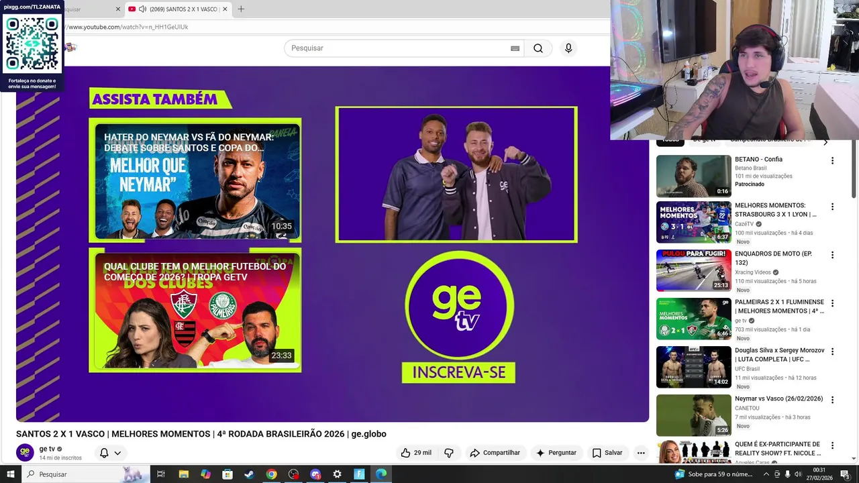The height and width of the screenshot is (483, 859).
Task: Open the Strasbourg 3 x 1 Lyon thumbnail
Action: click(x=694, y=222)
